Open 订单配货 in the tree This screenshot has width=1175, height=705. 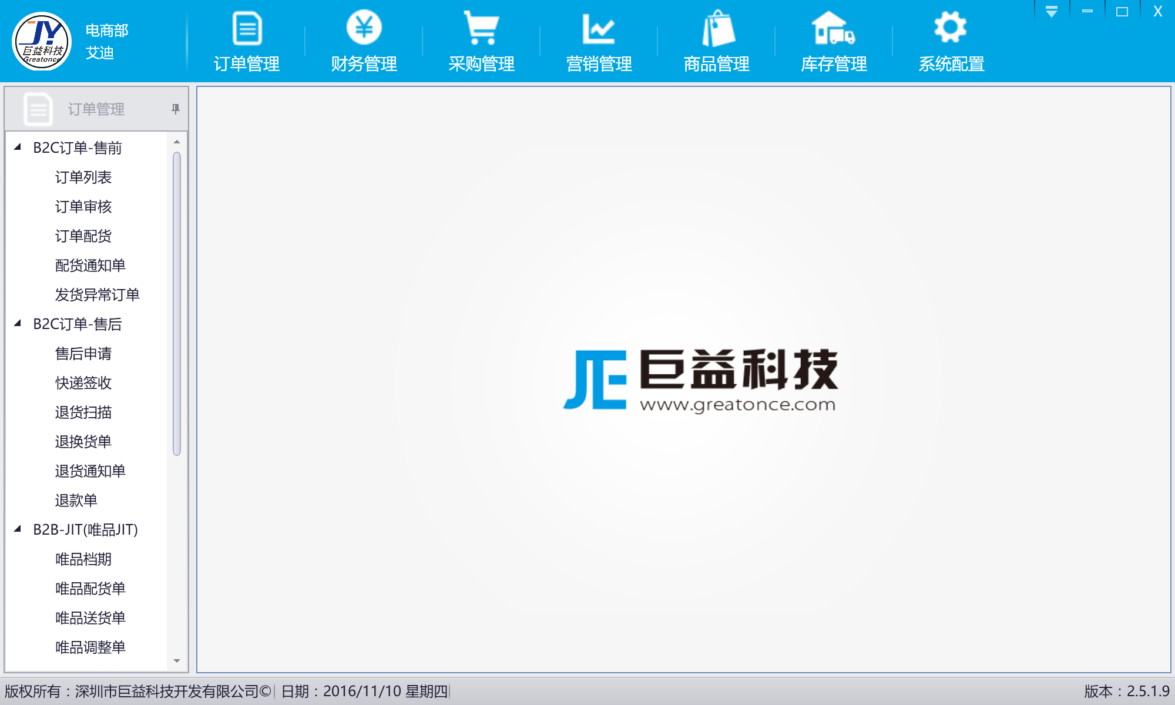click(83, 236)
